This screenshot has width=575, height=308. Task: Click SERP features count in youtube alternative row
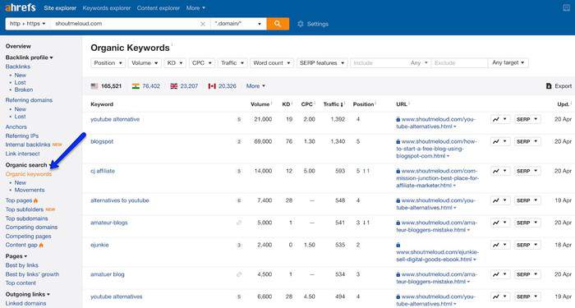click(239, 120)
